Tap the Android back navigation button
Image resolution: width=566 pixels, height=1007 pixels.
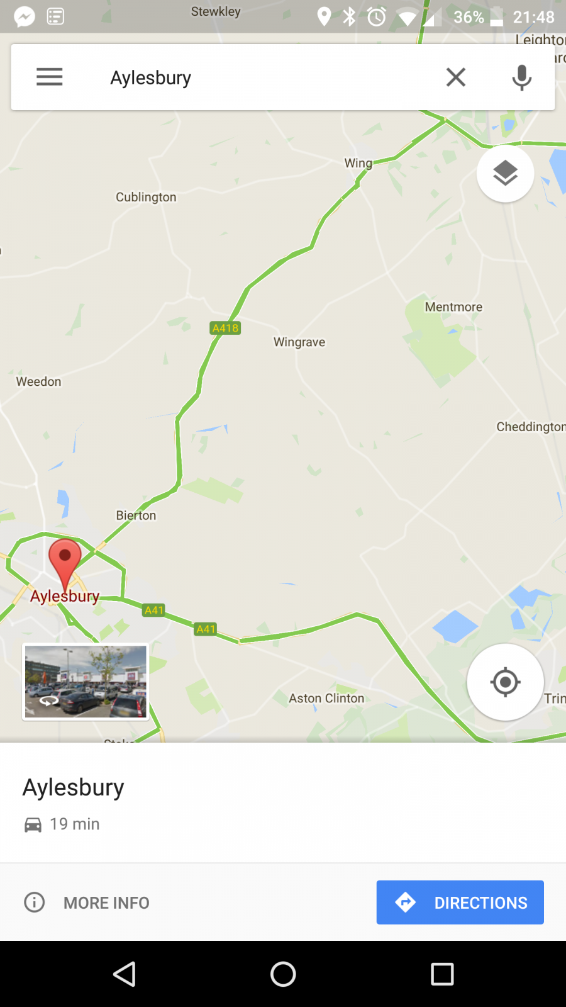(125, 974)
